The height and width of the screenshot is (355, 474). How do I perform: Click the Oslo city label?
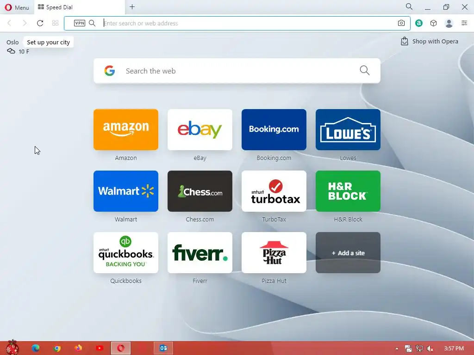tap(12, 42)
